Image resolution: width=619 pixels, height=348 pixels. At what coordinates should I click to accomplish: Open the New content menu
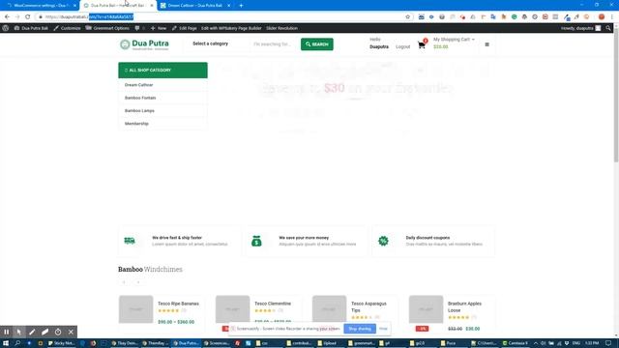tap(159, 28)
